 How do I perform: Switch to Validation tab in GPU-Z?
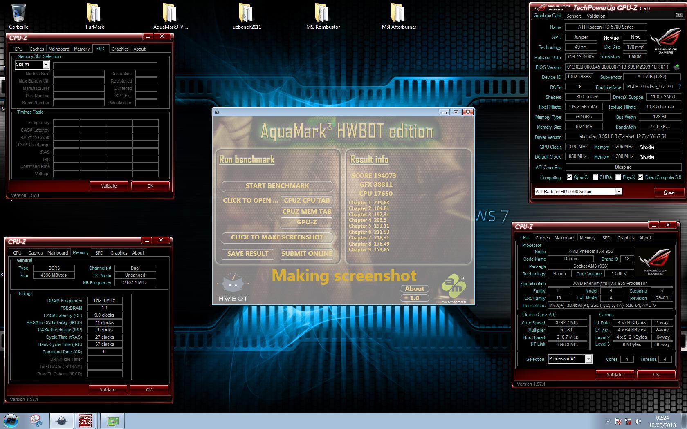pos(596,16)
